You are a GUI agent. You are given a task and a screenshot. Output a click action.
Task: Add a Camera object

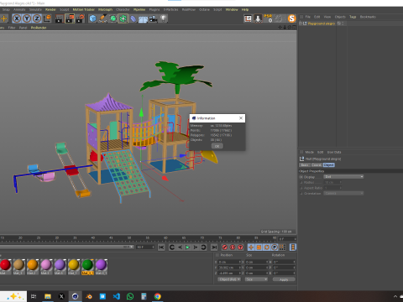153,18
